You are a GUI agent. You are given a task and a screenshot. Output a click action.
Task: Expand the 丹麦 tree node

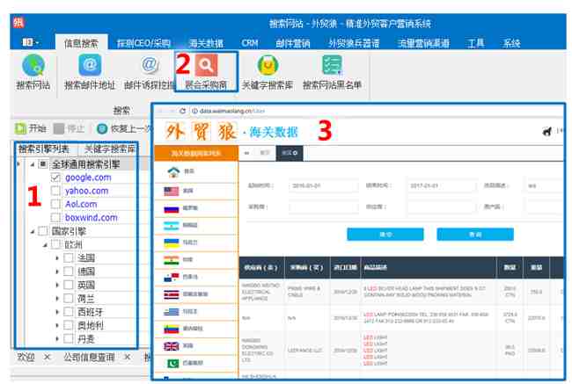57,339
